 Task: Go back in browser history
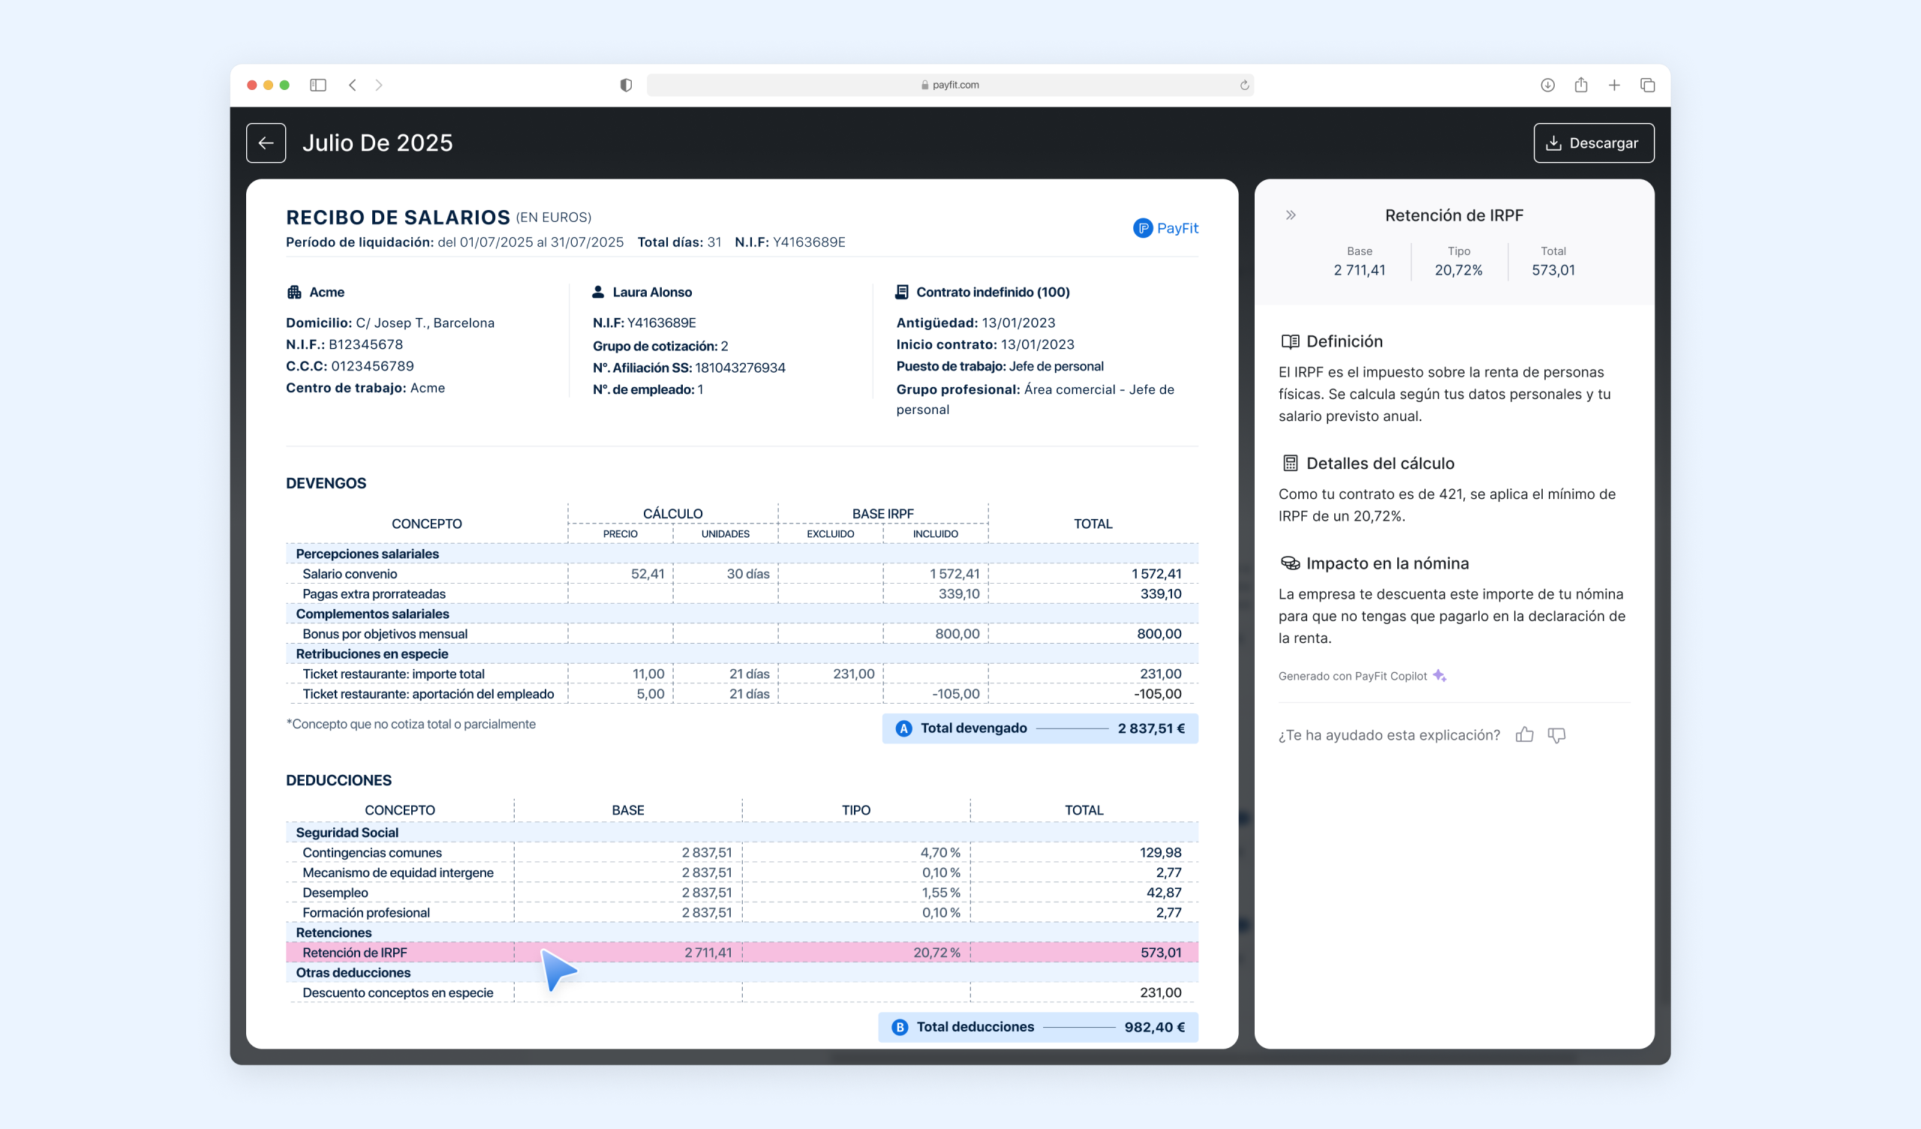[x=352, y=85]
